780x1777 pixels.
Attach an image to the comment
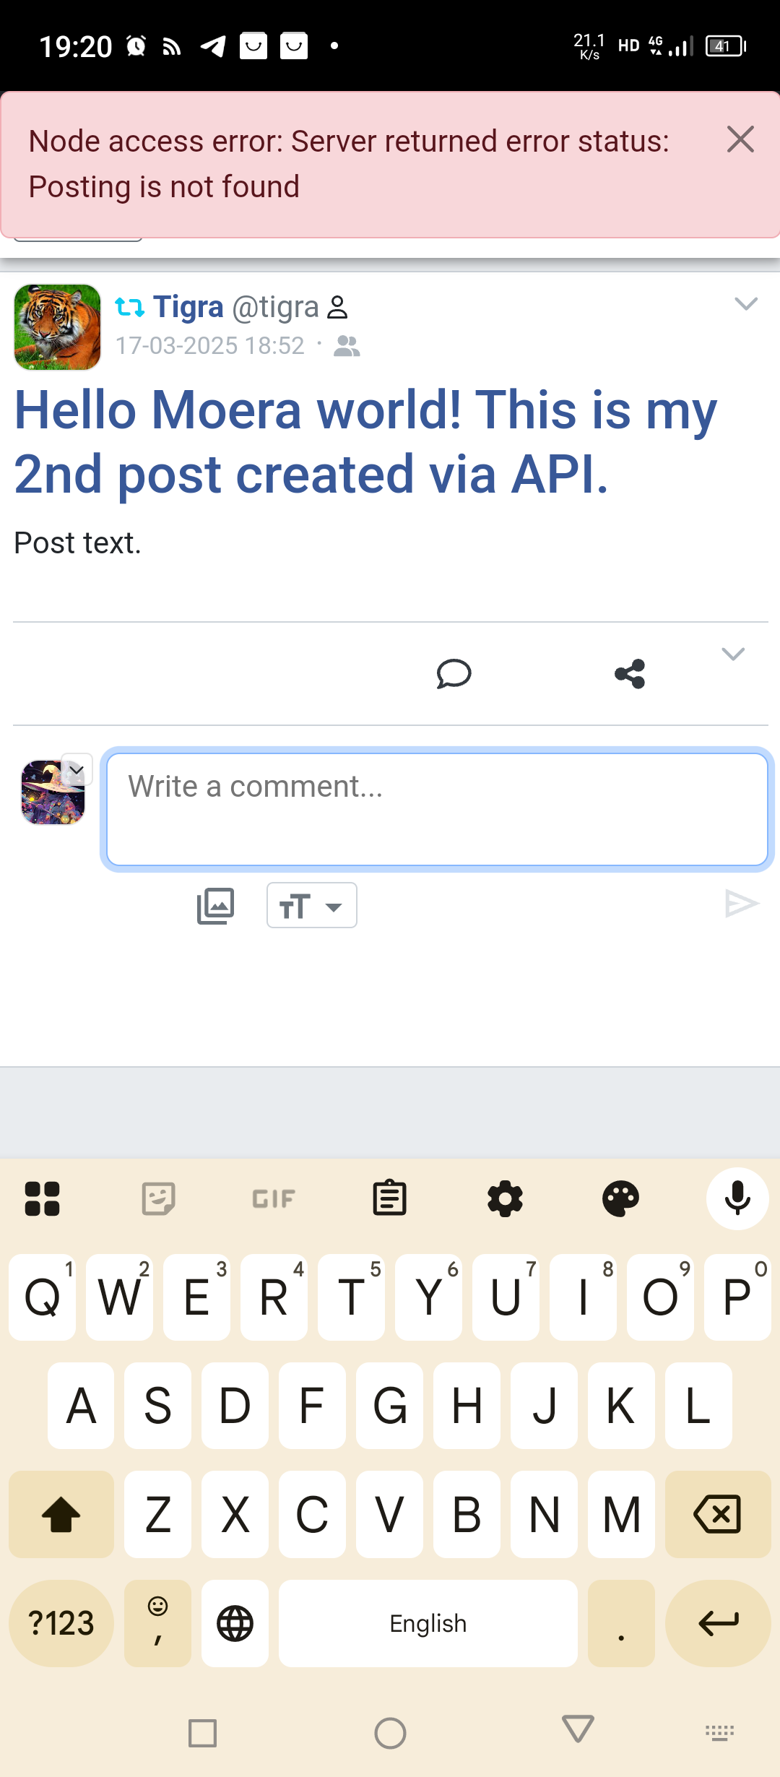coord(215,906)
